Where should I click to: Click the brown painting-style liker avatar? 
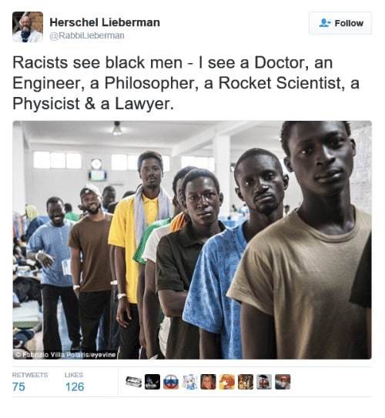246,382
